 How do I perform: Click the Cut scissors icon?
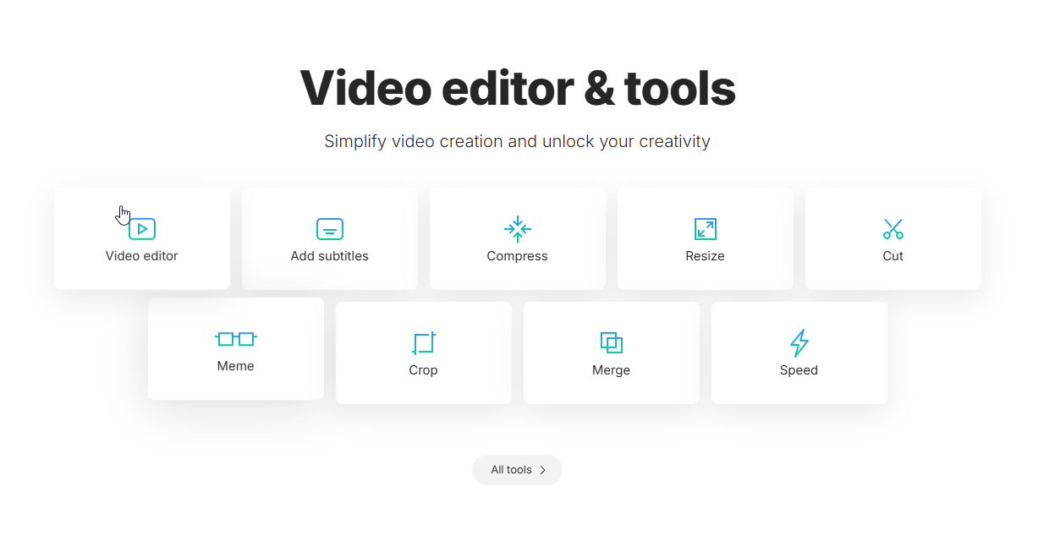pyautogui.click(x=893, y=229)
